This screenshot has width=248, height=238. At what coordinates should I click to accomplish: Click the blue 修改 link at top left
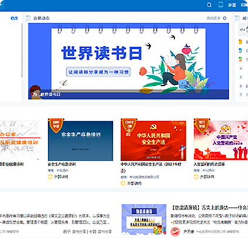14,18
